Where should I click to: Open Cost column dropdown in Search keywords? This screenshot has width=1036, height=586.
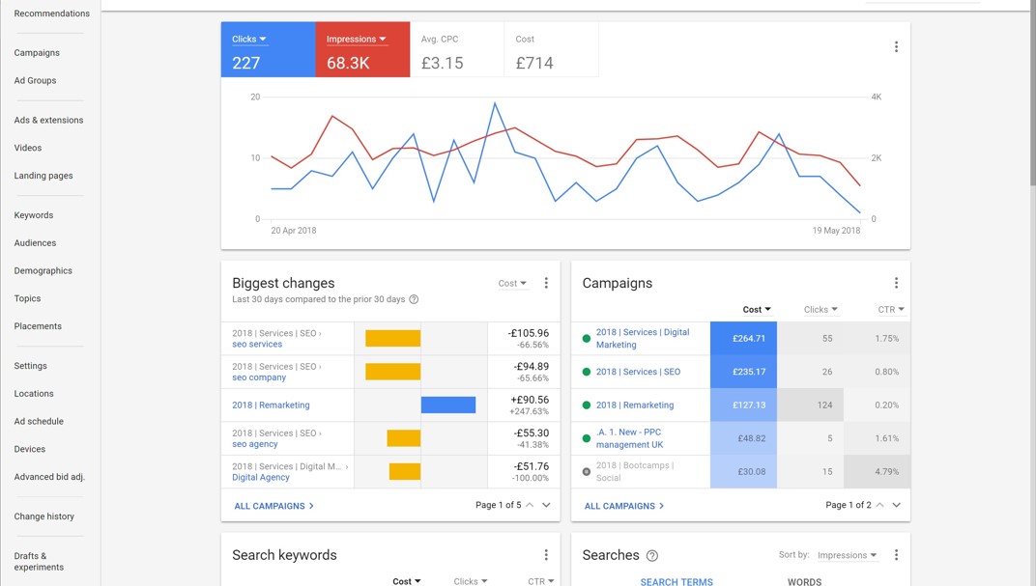tap(406, 581)
